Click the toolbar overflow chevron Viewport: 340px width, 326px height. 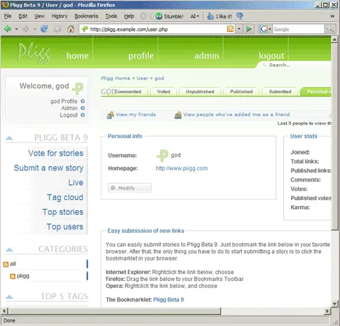click(332, 16)
